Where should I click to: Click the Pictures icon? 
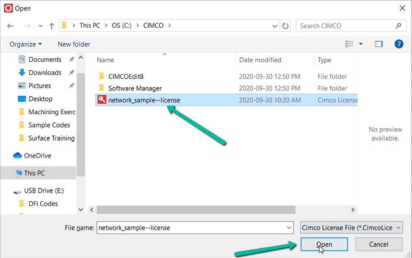tap(22, 86)
